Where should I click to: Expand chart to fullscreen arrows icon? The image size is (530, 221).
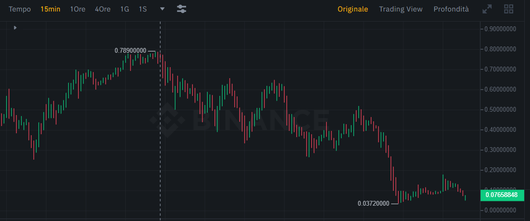pos(487,9)
